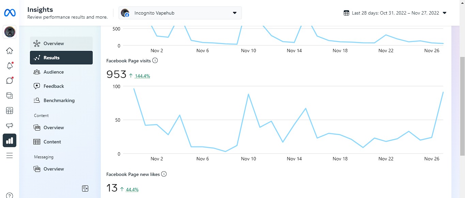The width and height of the screenshot is (465, 198).
Task: Open the Inbox chat bubble icon
Action: tap(10, 81)
